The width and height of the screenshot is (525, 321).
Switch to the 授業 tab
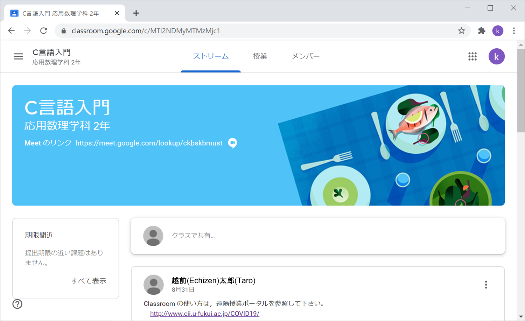260,56
